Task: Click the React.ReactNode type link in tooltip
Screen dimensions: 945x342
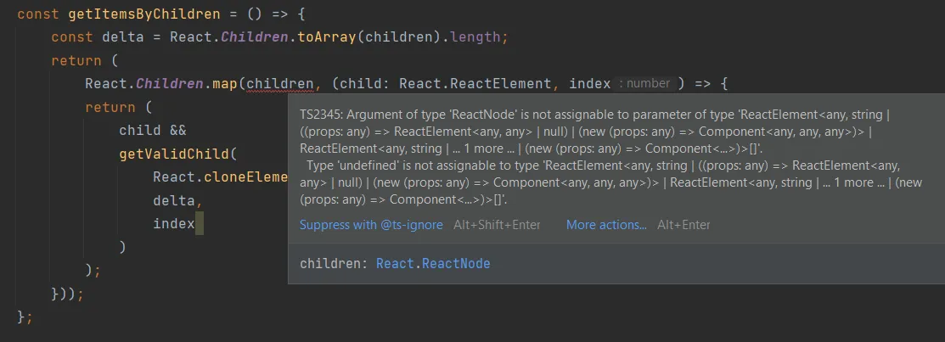Action: (x=433, y=264)
